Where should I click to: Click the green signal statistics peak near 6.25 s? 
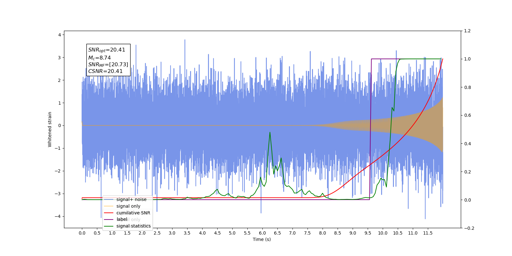(270, 132)
